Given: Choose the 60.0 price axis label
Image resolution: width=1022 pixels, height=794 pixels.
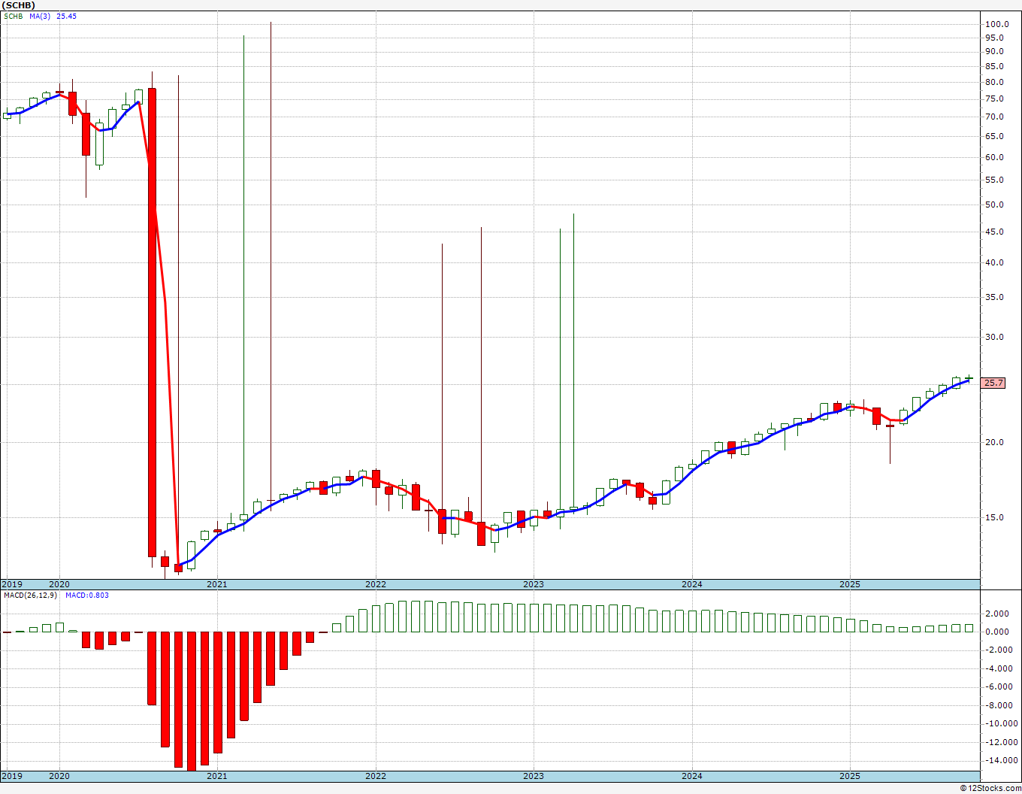Looking at the screenshot, I should tap(995, 157).
